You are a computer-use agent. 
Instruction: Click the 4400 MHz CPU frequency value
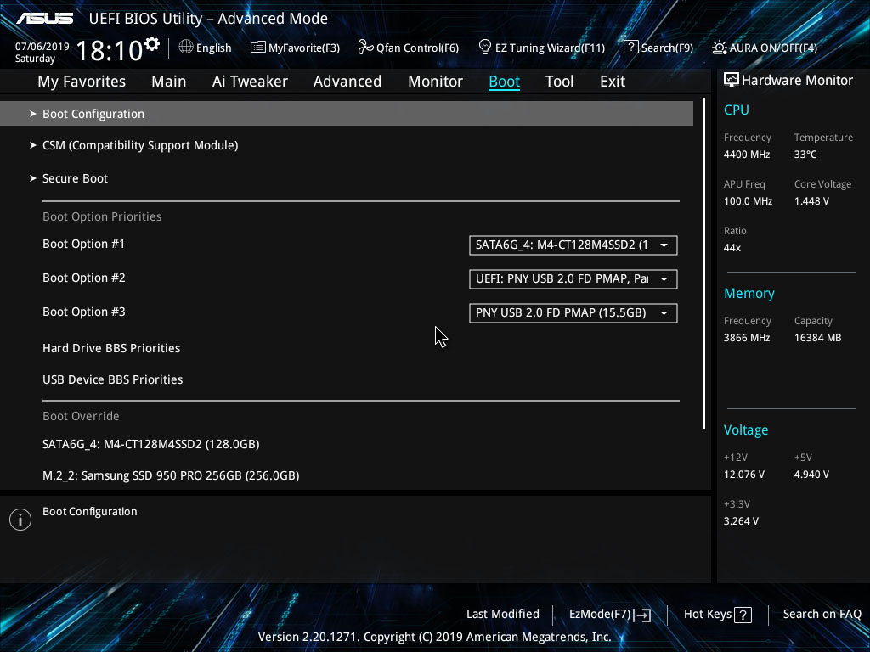pyautogui.click(x=746, y=155)
